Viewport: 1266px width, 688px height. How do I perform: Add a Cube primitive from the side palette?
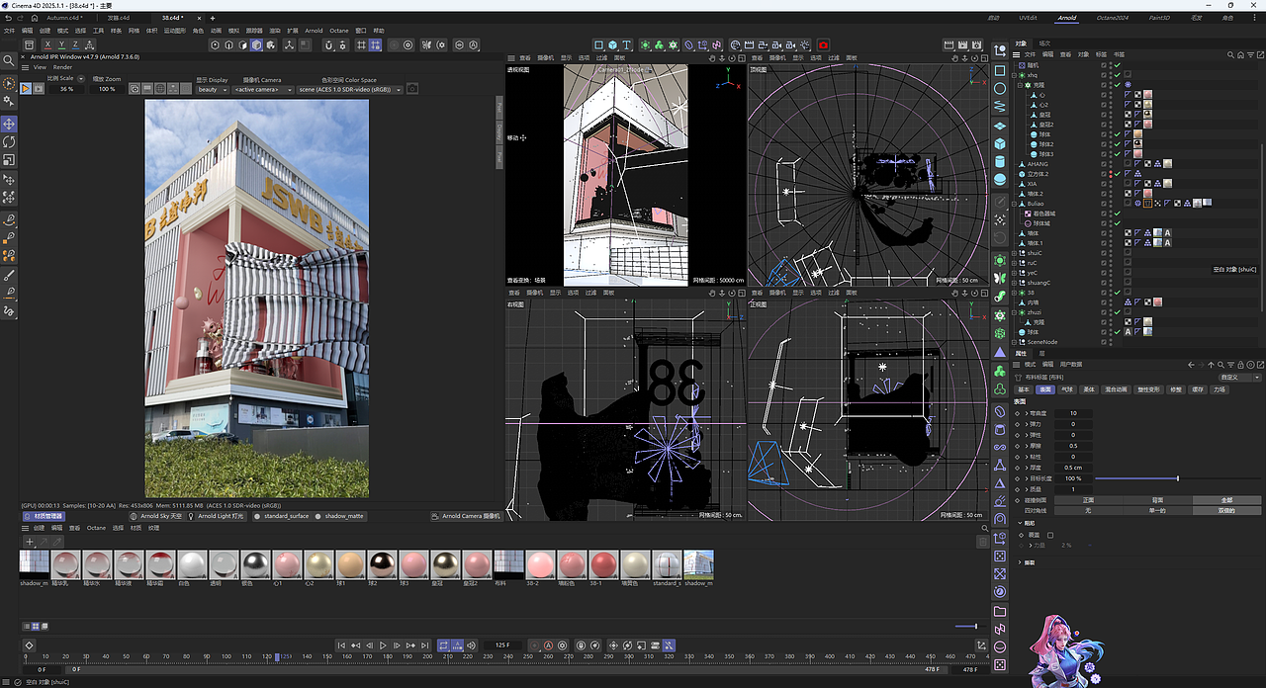(1000, 144)
